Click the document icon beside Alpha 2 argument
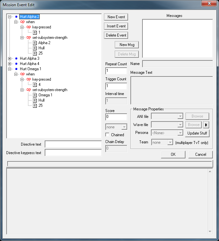219x241 pixels. coord(35,43)
